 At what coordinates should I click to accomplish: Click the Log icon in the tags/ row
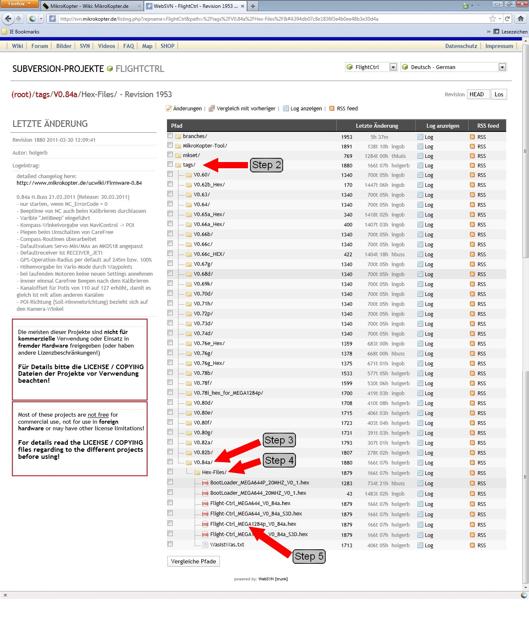(420, 165)
